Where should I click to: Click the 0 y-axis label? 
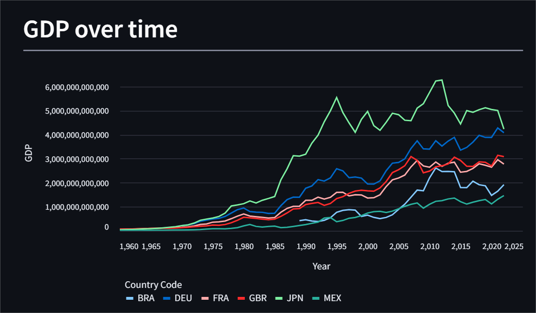coord(107,227)
